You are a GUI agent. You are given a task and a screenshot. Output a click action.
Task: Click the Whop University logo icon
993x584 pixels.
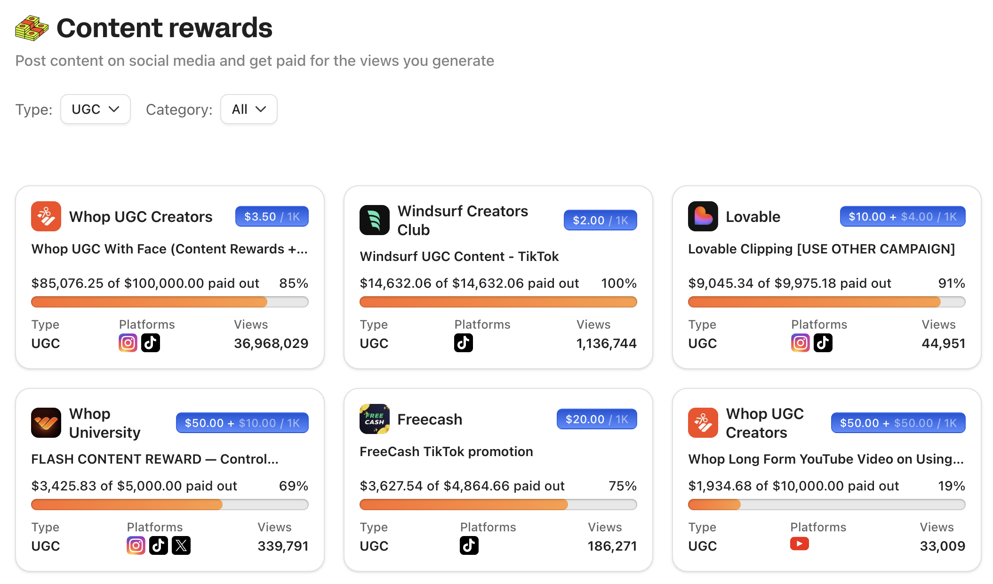[46, 423]
